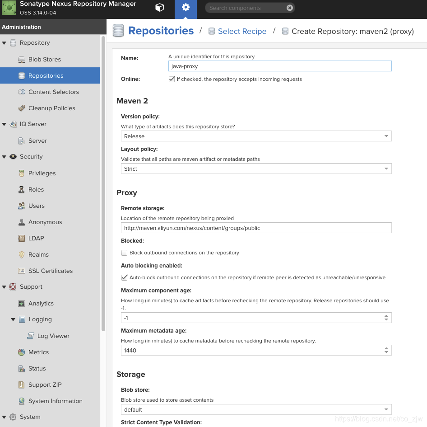The height and width of the screenshot is (427, 427).
Task: Collapse the Logging tree node
Action: (x=13, y=319)
